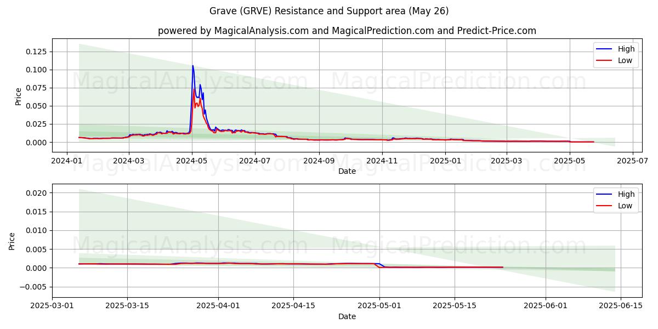Click '2024-03' x-axis tick label
Viewport: 658px width, 329px height.
point(129,161)
